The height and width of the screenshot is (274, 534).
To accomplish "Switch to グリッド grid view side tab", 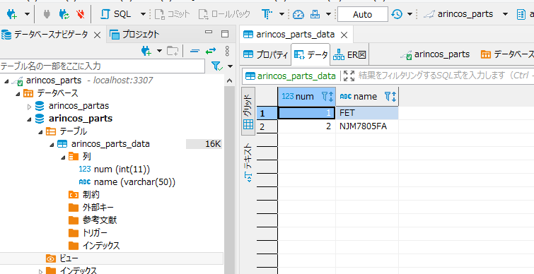I will 248,111.
